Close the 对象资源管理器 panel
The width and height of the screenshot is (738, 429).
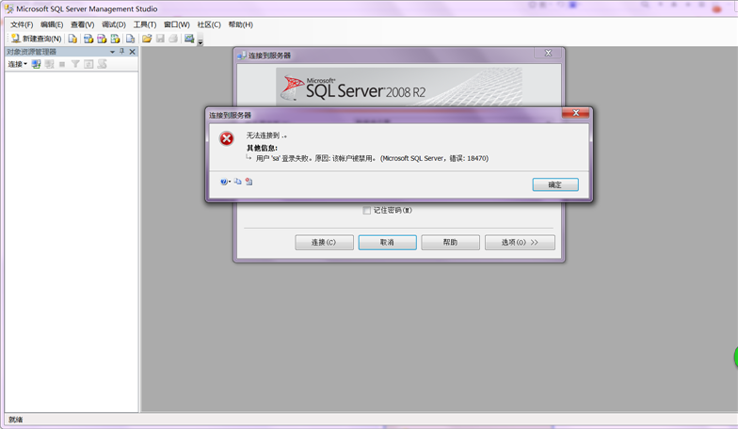point(132,52)
